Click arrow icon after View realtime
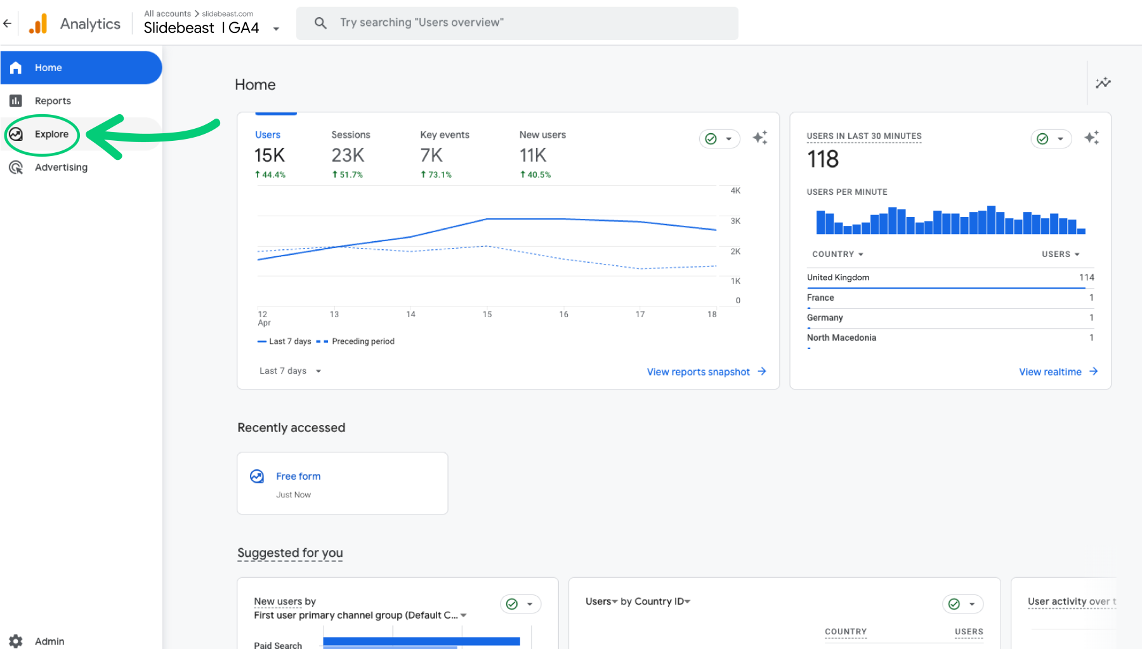Screen dimensions: 1142x649 pyautogui.click(x=1093, y=371)
